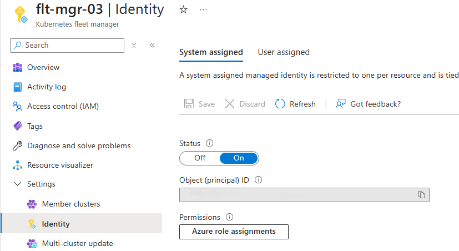Switch to the System assigned tab

click(211, 52)
